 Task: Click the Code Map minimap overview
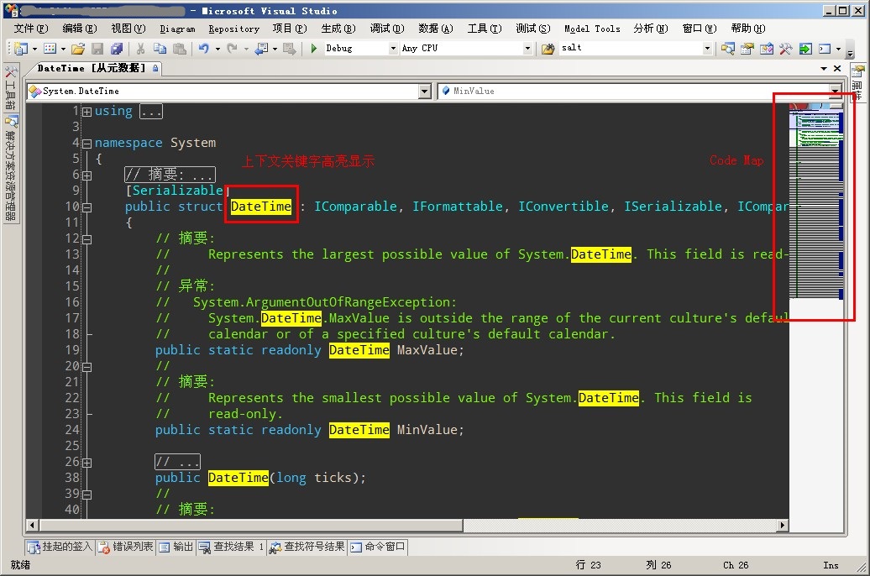click(816, 201)
